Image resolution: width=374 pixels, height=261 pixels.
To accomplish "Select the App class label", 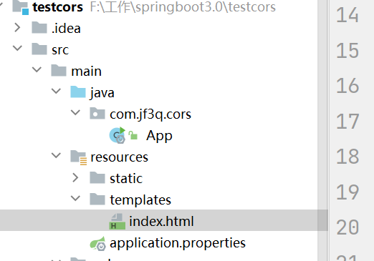I will (159, 136).
